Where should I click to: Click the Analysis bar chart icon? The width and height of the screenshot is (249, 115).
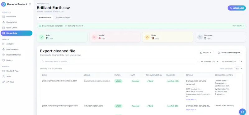click(x=3, y=44)
